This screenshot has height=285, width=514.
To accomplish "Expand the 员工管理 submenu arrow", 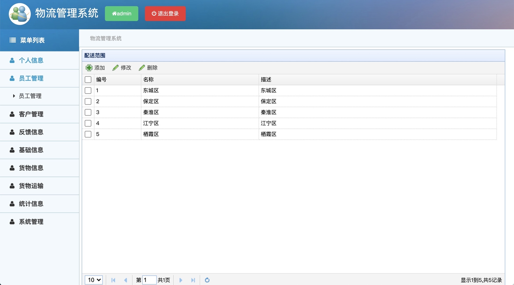I will point(14,96).
